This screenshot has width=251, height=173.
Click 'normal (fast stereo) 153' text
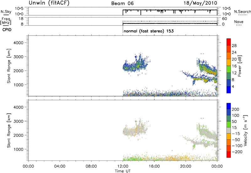click(148, 31)
